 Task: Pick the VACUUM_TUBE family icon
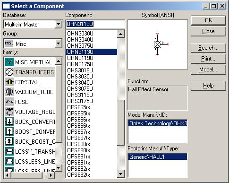click(9, 92)
